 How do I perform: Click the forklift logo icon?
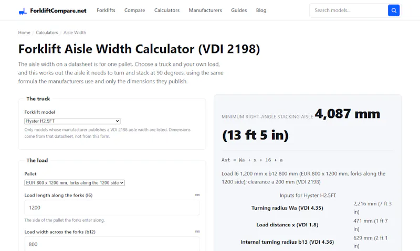pos(23,11)
